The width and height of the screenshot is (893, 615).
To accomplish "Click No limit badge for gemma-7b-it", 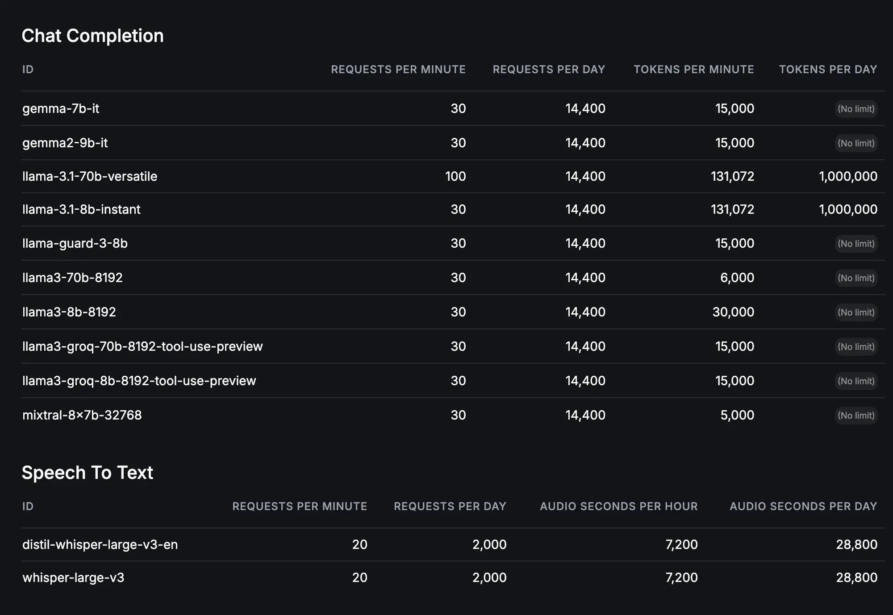I will [856, 109].
